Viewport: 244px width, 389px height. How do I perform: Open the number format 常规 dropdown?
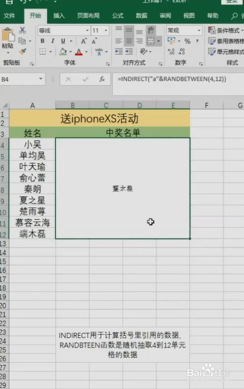coord(199,31)
